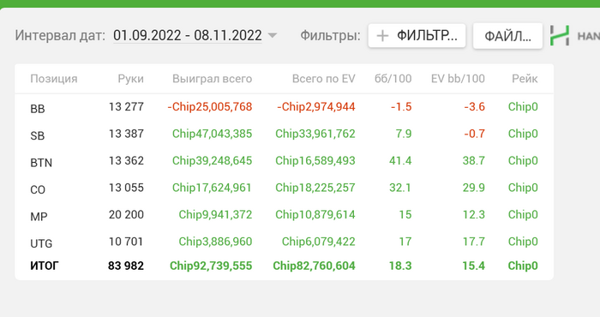
Task: Select the BB position row
Action: pos(284,107)
